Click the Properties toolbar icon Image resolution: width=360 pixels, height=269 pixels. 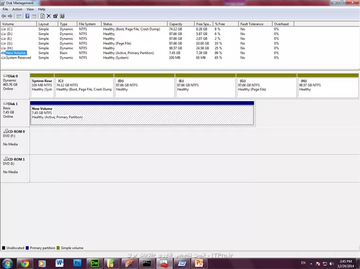click(x=55, y=16)
